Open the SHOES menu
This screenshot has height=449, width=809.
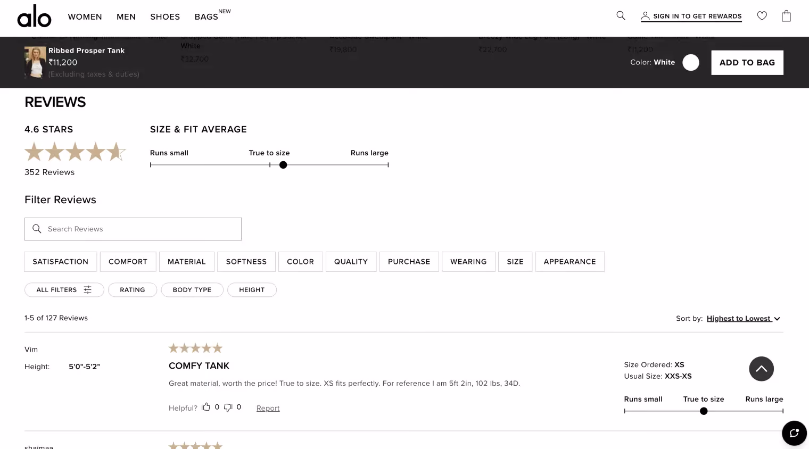[x=165, y=16]
